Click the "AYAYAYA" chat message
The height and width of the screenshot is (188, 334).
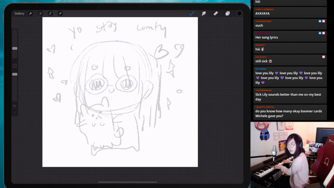coord(290,12)
